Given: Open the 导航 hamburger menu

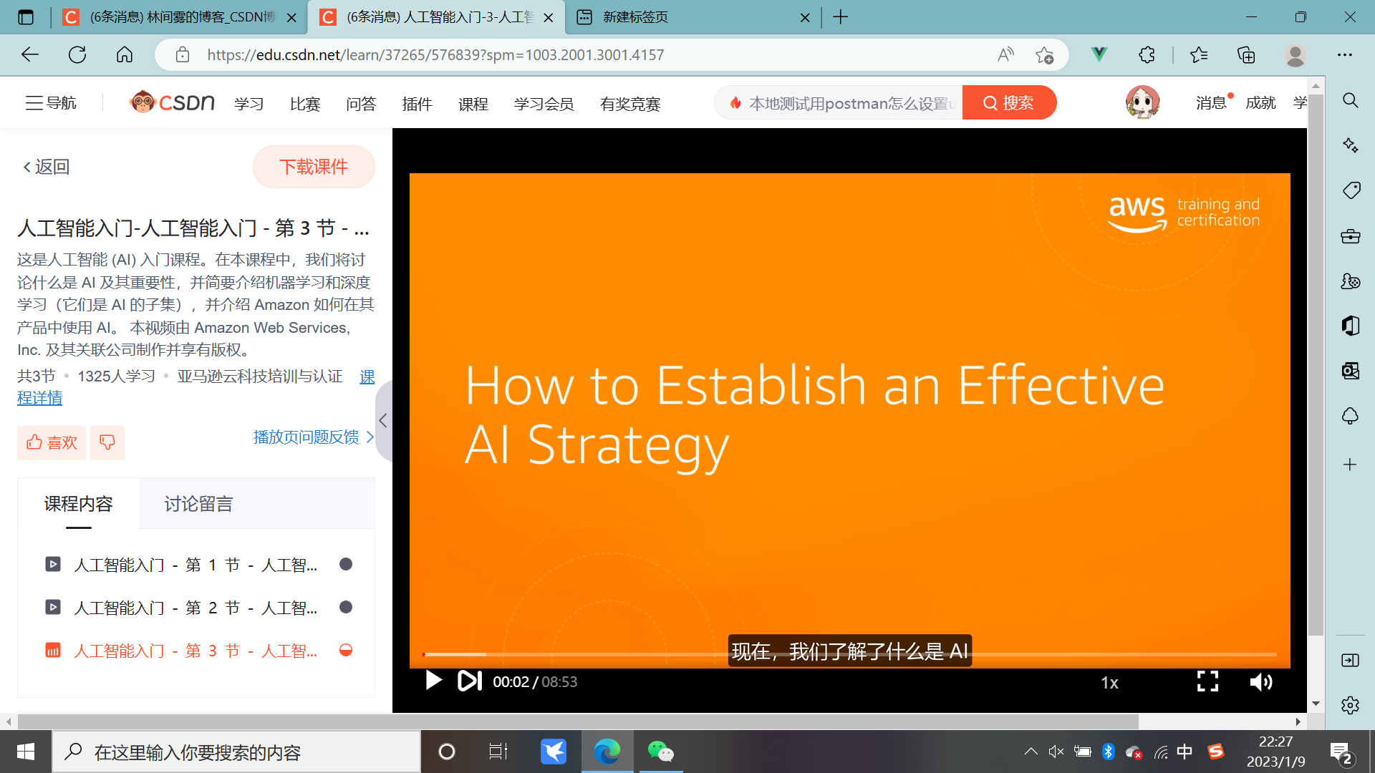Looking at the screenshot, I should 50,103.
